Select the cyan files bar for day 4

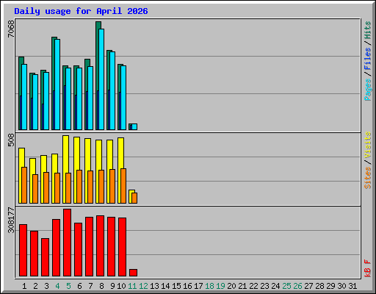coord(57,85)
